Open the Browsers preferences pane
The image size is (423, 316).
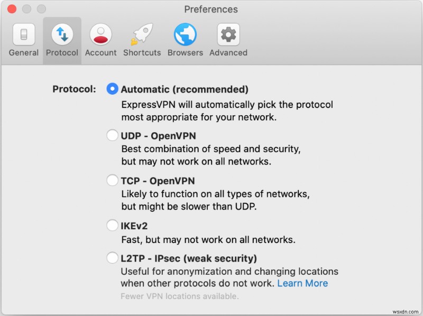tap(185, 37)
